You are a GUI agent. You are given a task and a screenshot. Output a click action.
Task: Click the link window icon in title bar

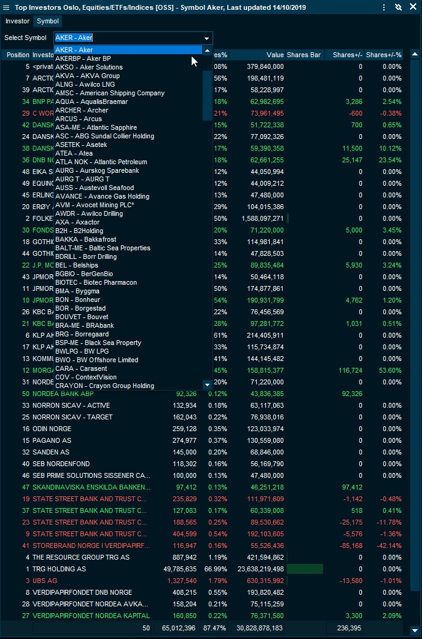click(x=398, y=7)
